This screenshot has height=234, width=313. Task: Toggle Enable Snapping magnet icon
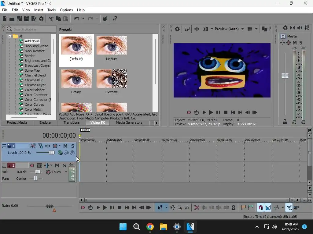click(260, 208)
